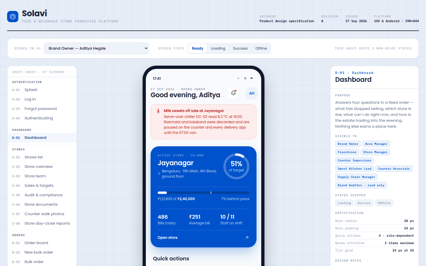Click the battery icon in phone status bar

pyautogui.click(x=251, y=78)
